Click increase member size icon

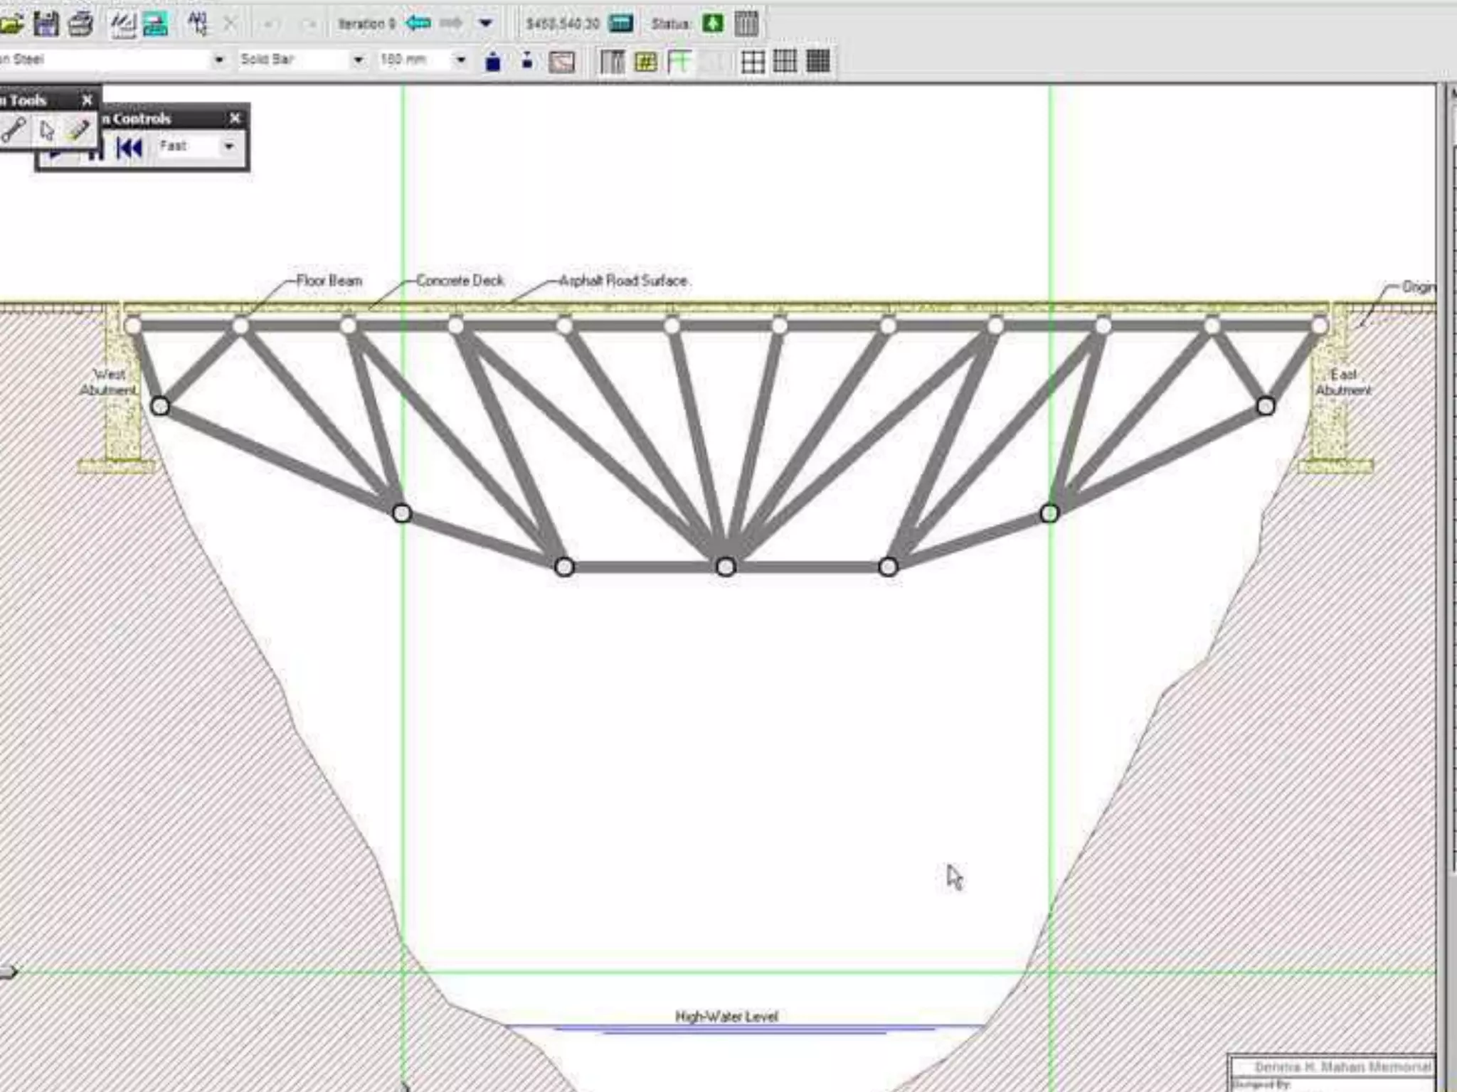point(492,62)
